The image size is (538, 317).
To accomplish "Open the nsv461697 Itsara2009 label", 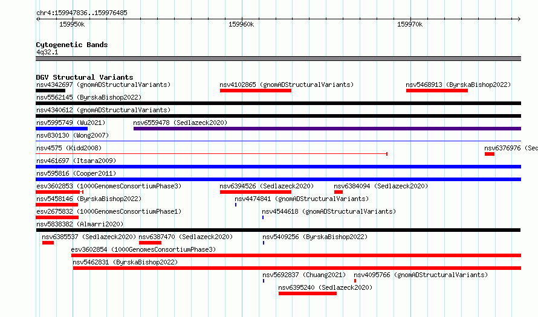I will [x=76, y=161].
